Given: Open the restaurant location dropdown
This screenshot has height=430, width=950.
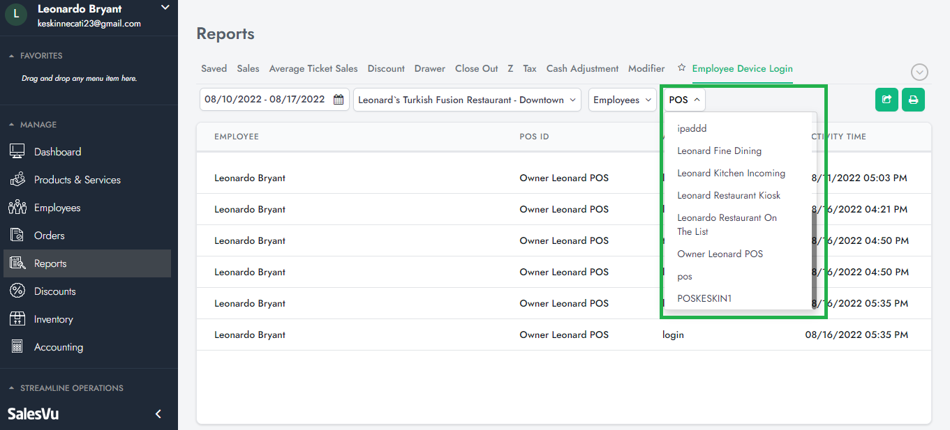Looking at the screenshot, I should pyautogui.click(x=467, y=100).
